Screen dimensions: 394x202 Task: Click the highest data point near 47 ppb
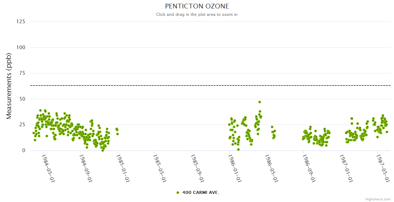[x=260, y=102]
